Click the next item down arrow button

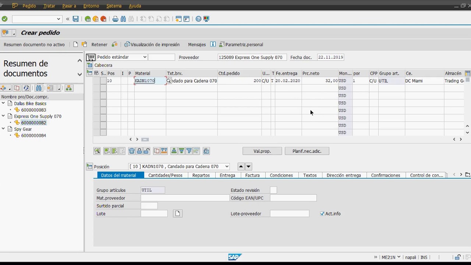(248, 167)
